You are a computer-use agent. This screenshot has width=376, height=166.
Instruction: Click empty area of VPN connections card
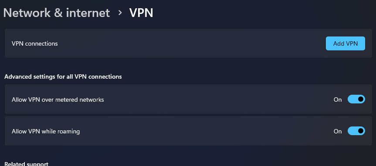192,43
